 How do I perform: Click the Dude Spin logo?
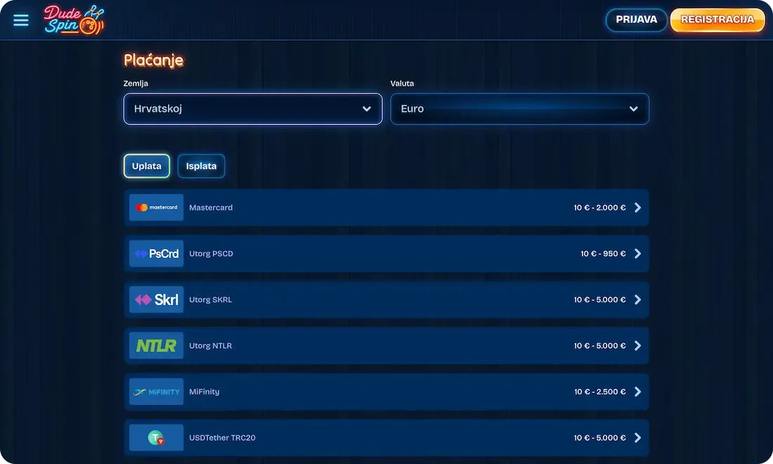74,20
